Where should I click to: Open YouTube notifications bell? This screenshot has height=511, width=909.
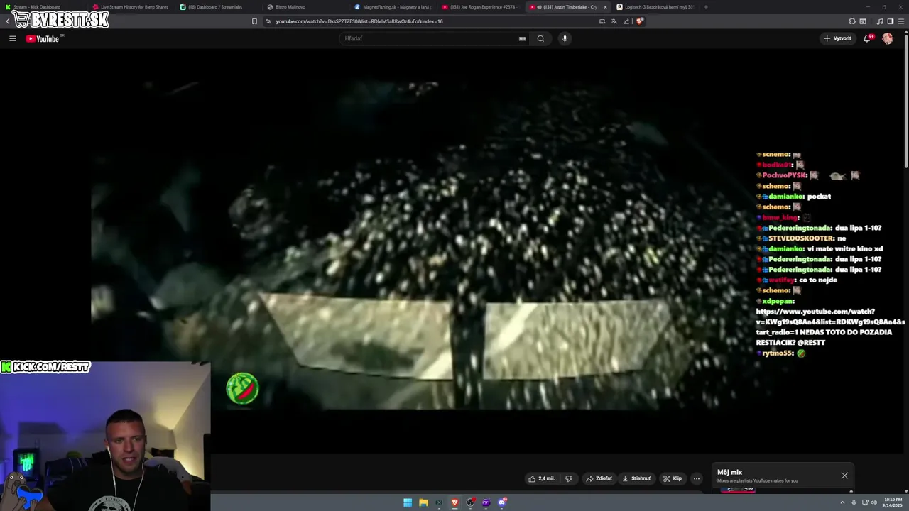click(867, 38)
